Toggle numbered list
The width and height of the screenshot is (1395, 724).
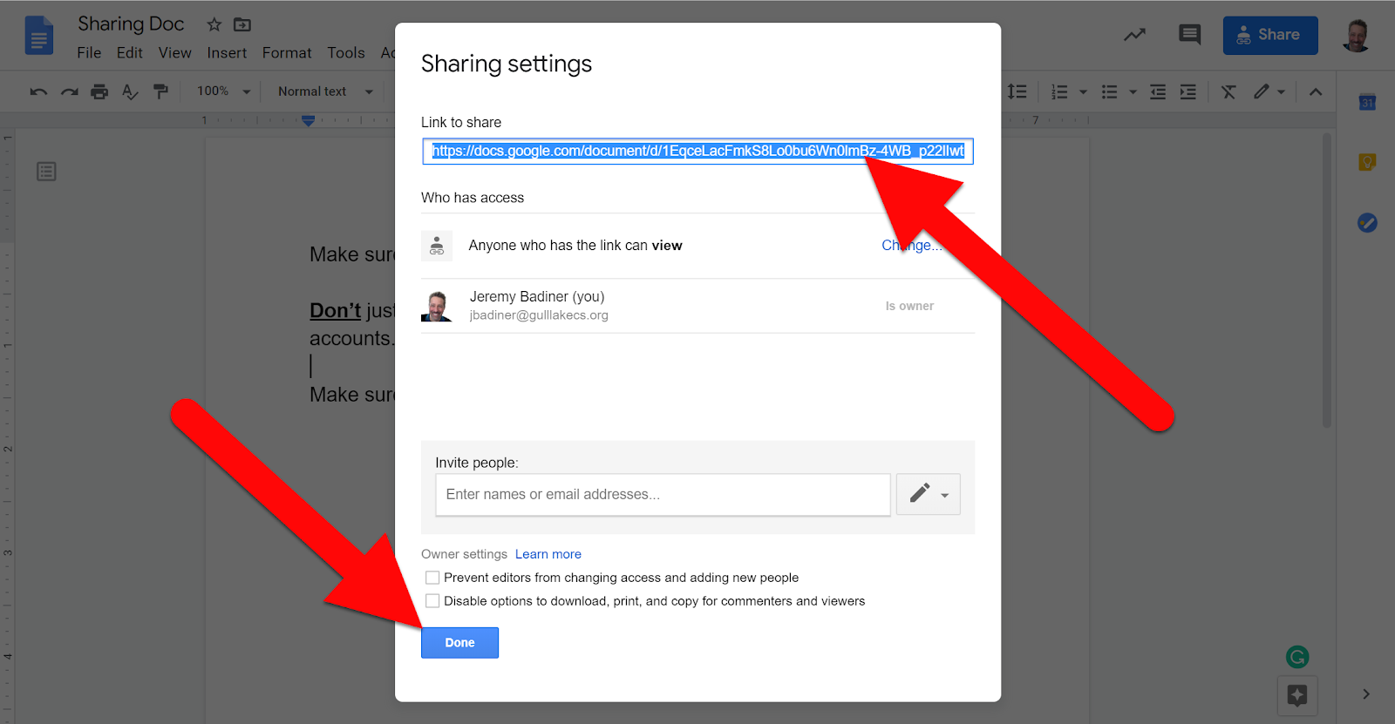(1059, 91)
